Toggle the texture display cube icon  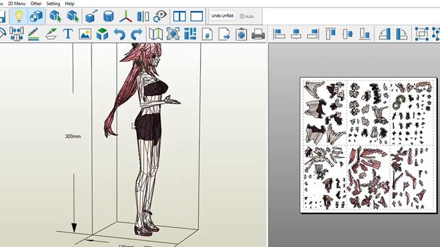pos(36,16)
